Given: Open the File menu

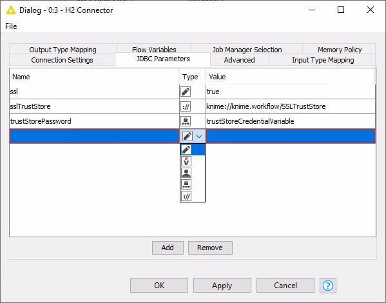Looking at the screenshot, I should coord(11,26).
